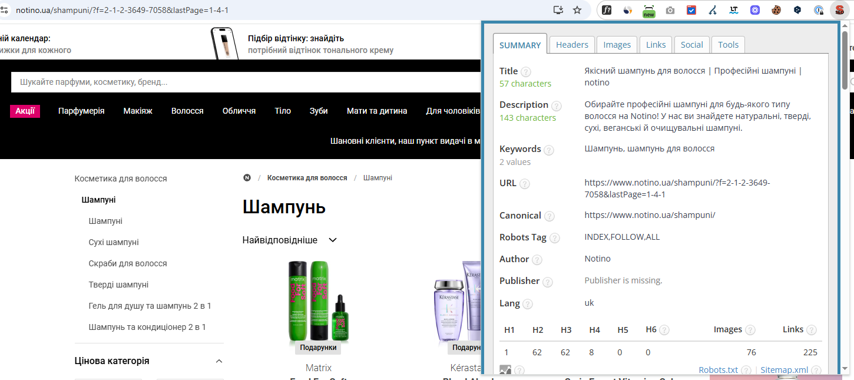Screen dimensions: 854x380
Task: Click the SEO META in 1 CLICK extension icon
Action: click(x=839, y=10)
